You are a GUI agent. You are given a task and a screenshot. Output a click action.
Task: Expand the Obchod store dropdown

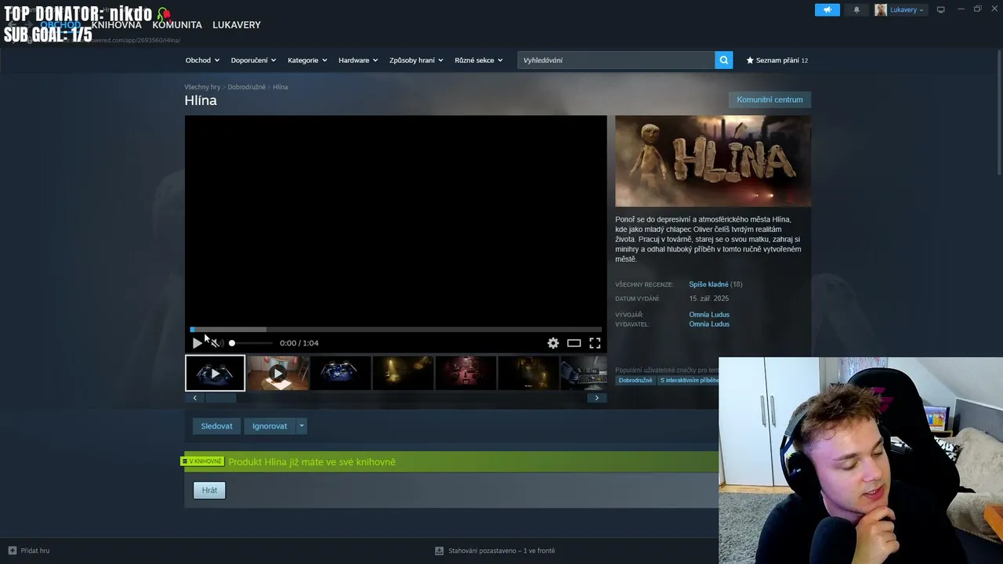click(202, 60)
